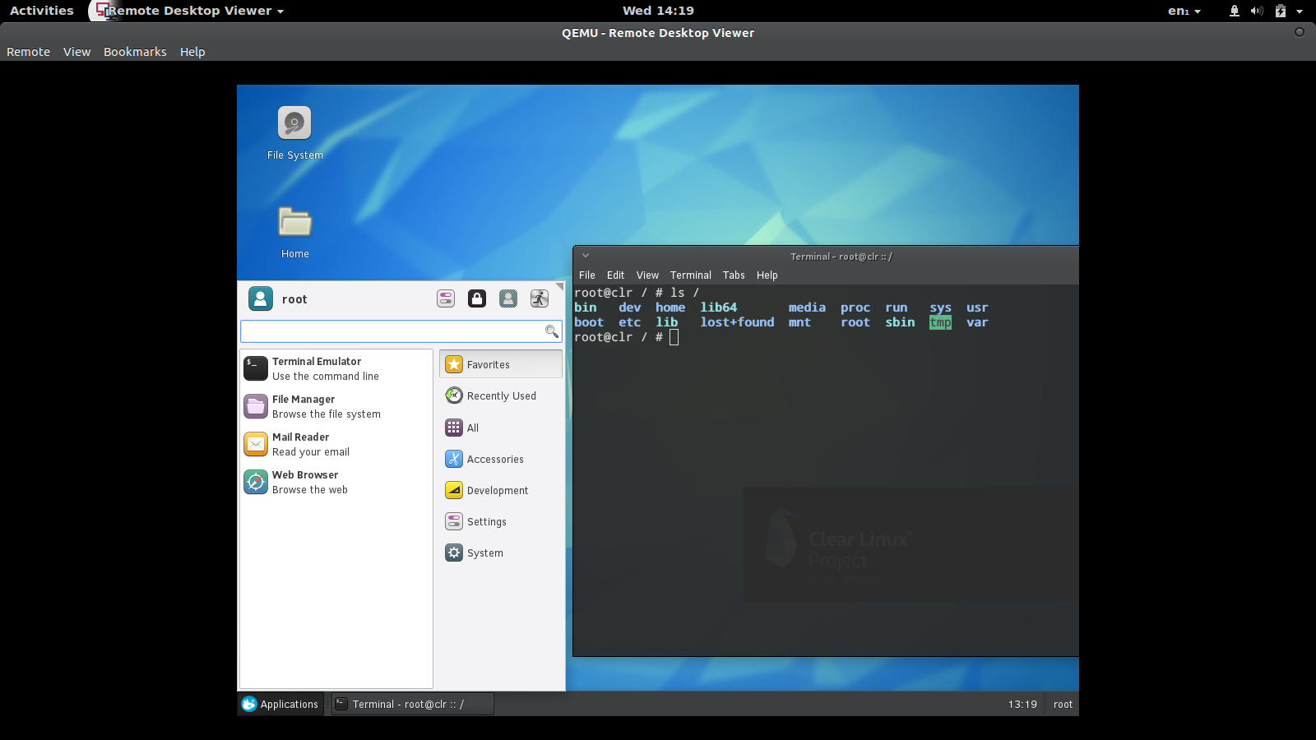Click the 'usr' entry in terminal output
Image resolution: width=1316 pixels, height=740 pixels.
coord(977,308)
